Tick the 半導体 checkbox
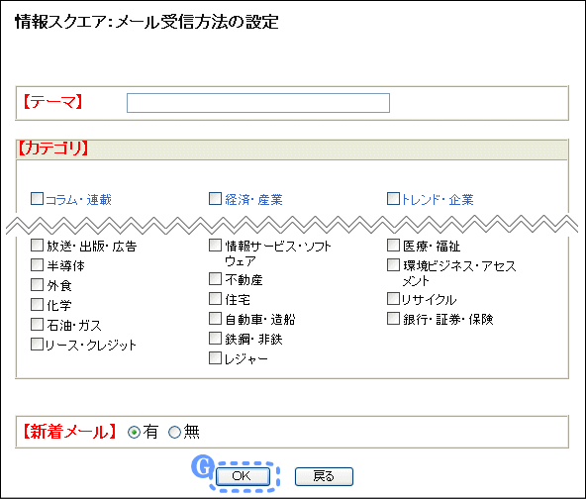586x499 pixels. click(37, 265)
